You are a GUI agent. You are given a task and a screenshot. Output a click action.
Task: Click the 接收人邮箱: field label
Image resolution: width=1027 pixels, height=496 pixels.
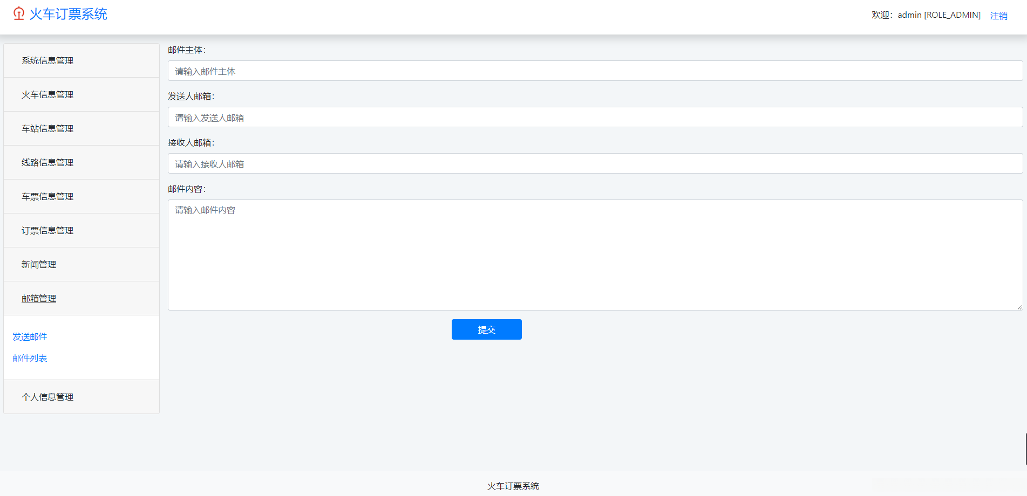point(191,142)
